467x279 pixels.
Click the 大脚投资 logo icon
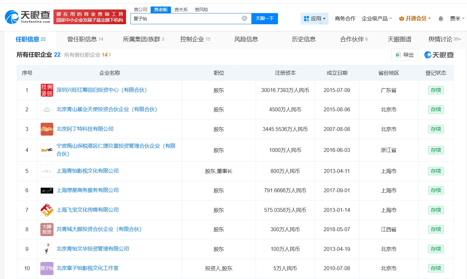(47, 229)
